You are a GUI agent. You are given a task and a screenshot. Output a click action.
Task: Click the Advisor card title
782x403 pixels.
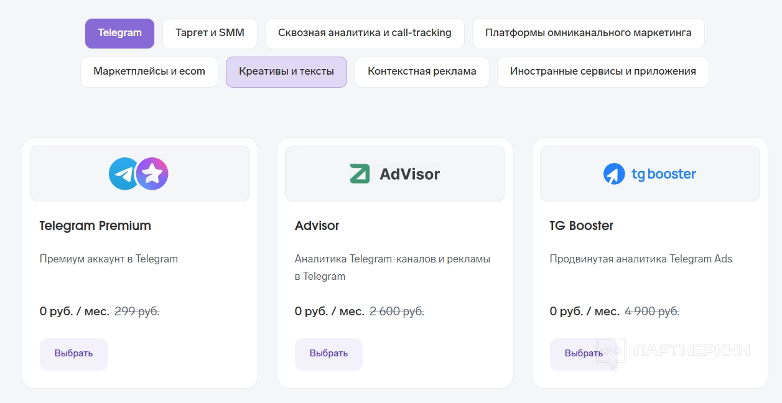pyautogui.click(x=317, y=226)
